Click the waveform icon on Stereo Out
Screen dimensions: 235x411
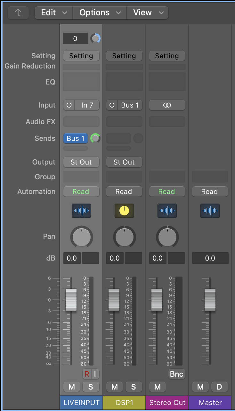167,211
